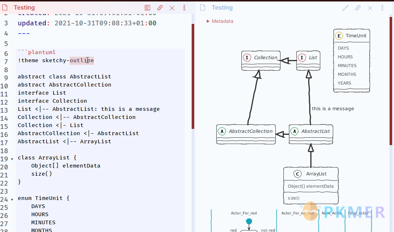Click 'Collection <|- List' code line

click(50, 125)
